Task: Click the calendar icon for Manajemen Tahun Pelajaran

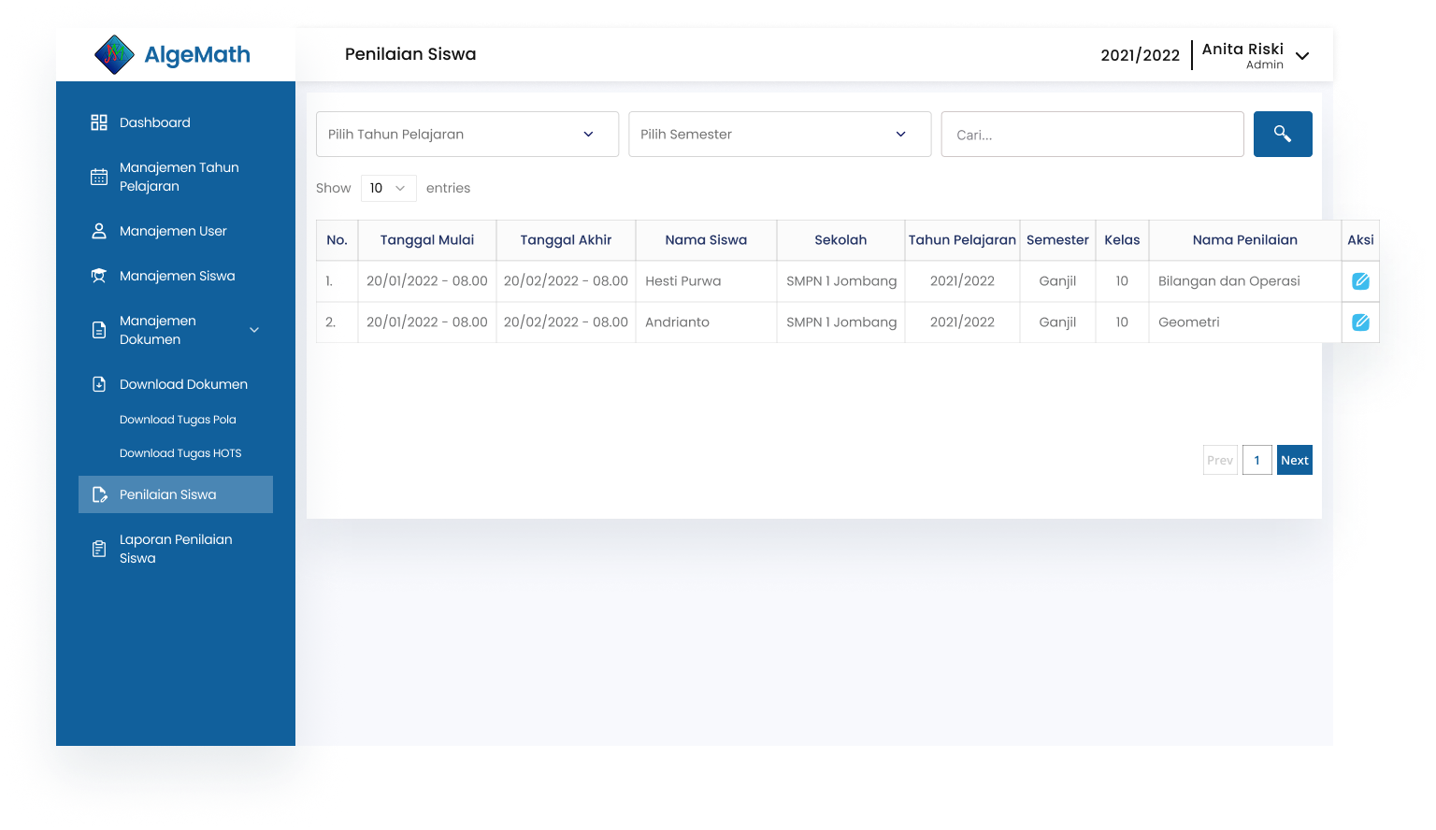Action: [x=99, y=177]
